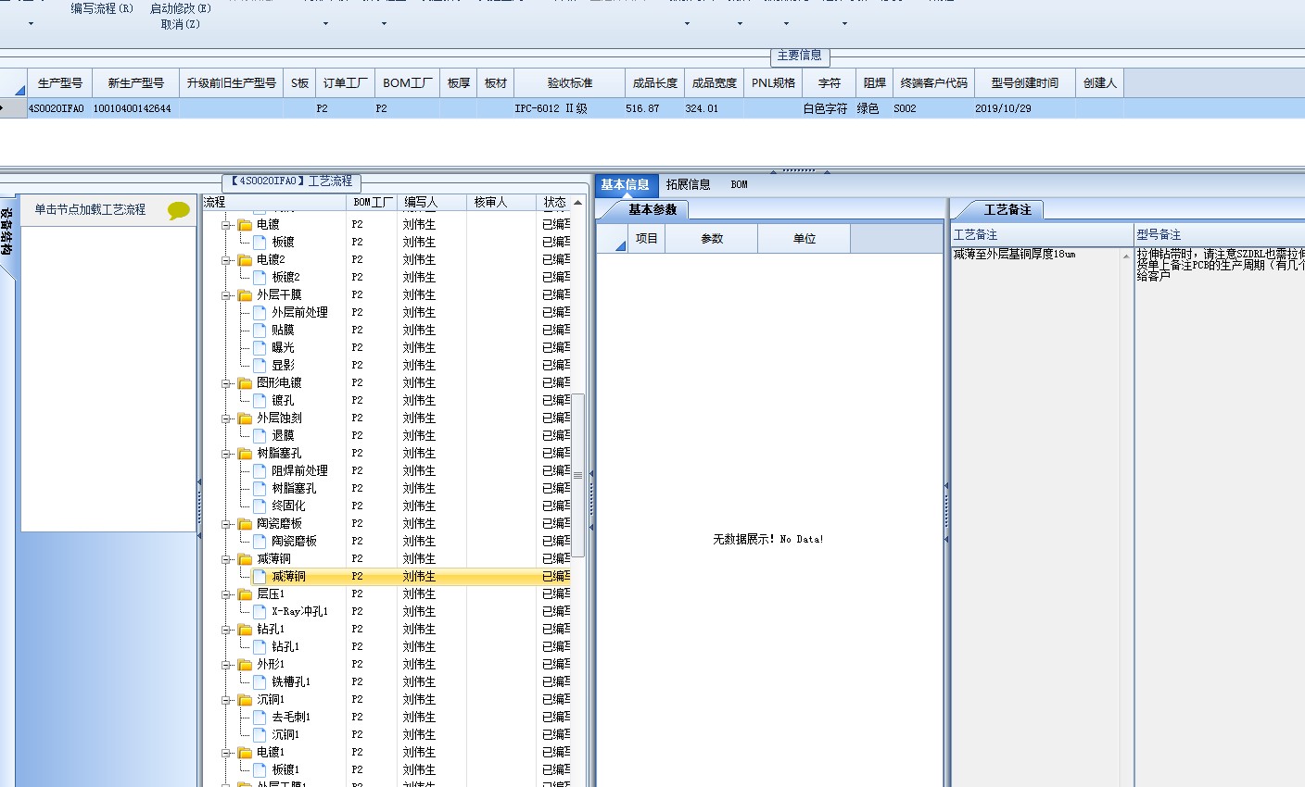Viewport: 1305px width, 787px height.
Task: Click the 外形1 folder icon
Action: point(246,665)
